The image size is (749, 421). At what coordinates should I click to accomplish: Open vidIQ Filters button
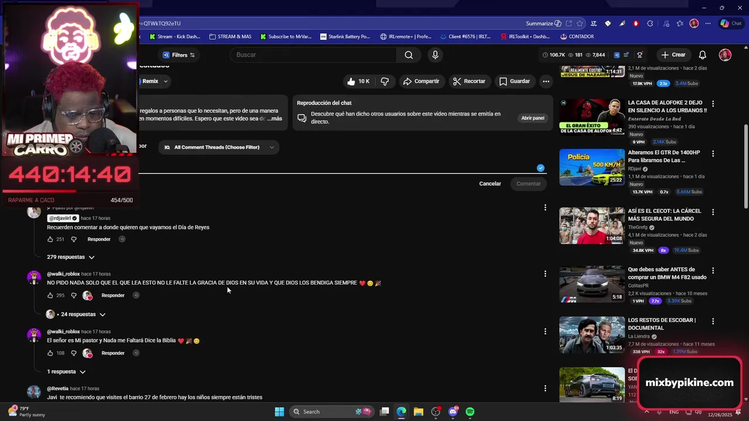[178, 55]
